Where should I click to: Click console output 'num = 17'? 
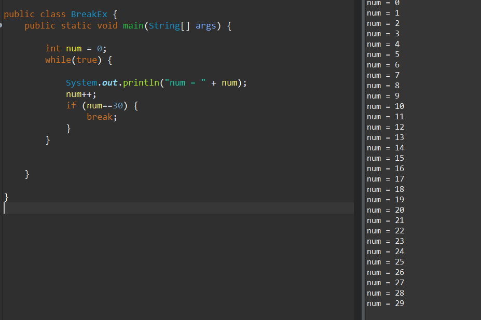386,179
